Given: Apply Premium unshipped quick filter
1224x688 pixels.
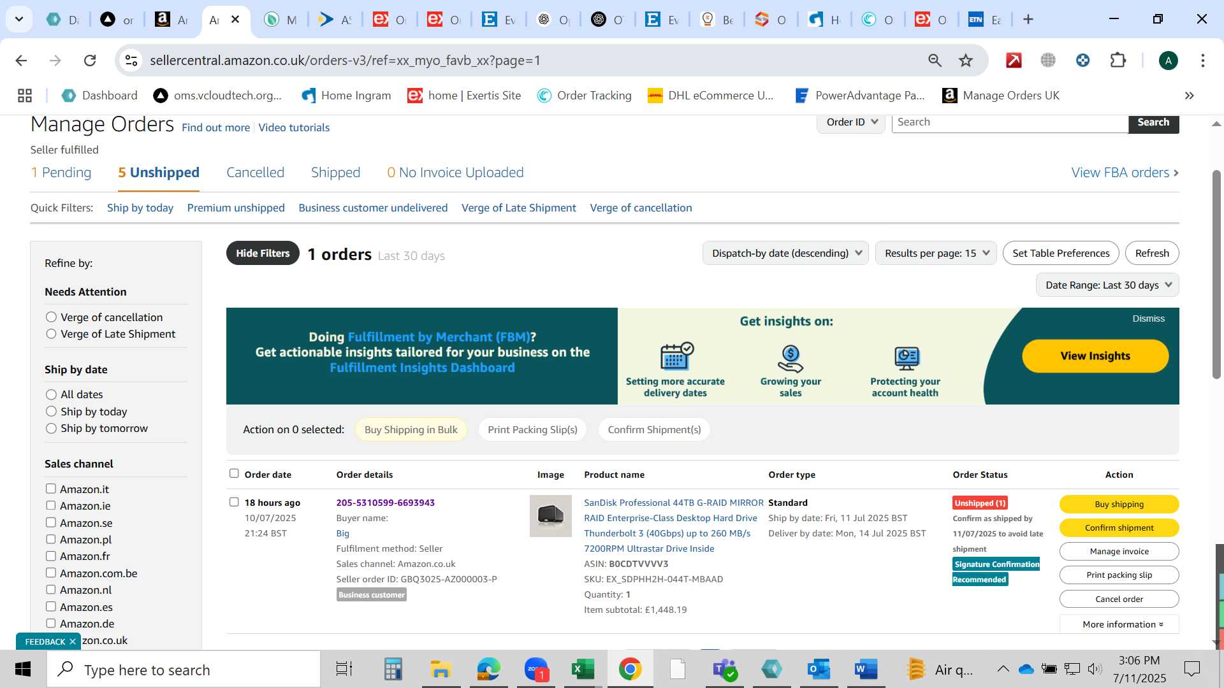Looking at the screenshot, I should [x=236, y=208].
